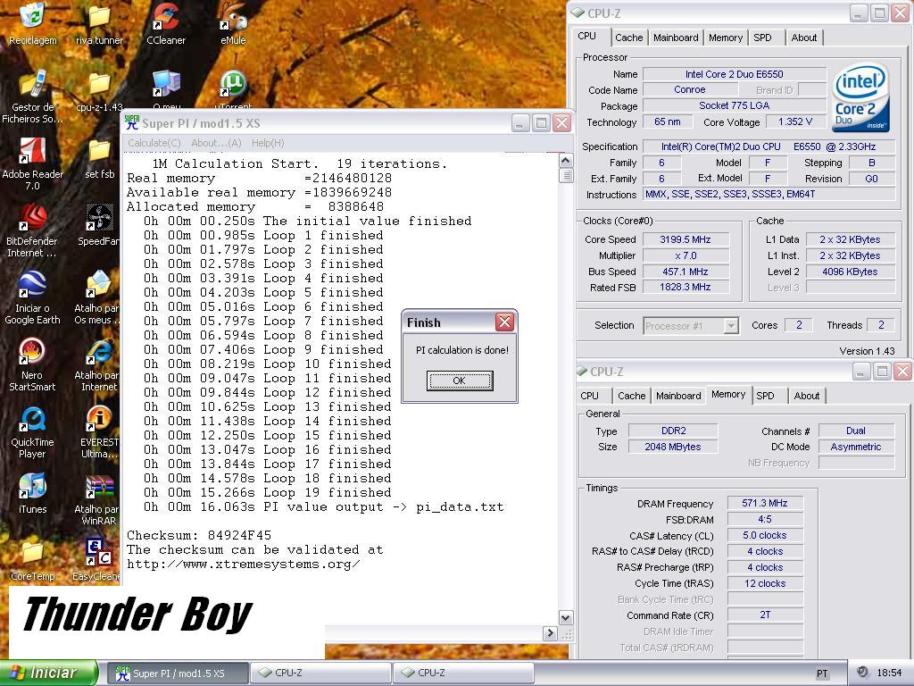Select About tab in lower CPU-Z window
The width and height of the screenshot is (914, 686).
click(807, 396)
